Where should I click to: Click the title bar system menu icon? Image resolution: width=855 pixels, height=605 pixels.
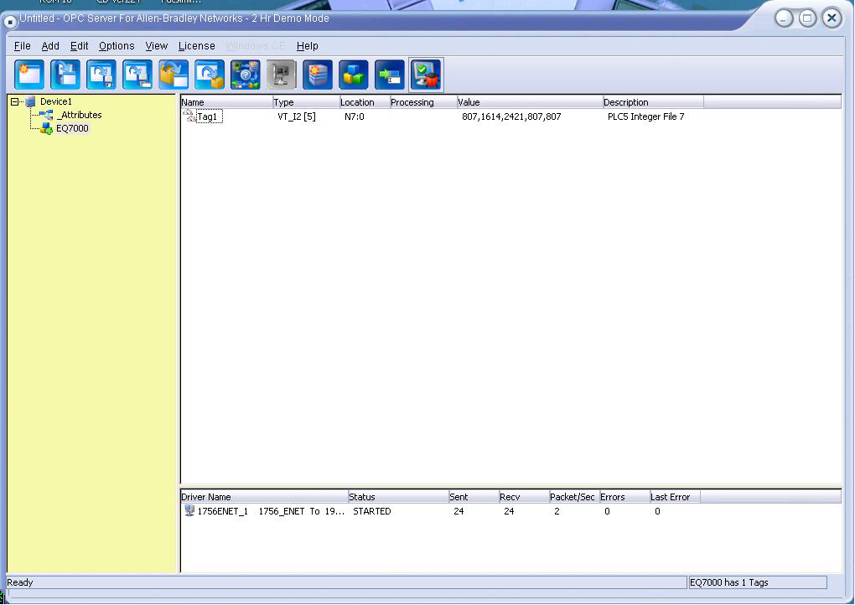10,22
